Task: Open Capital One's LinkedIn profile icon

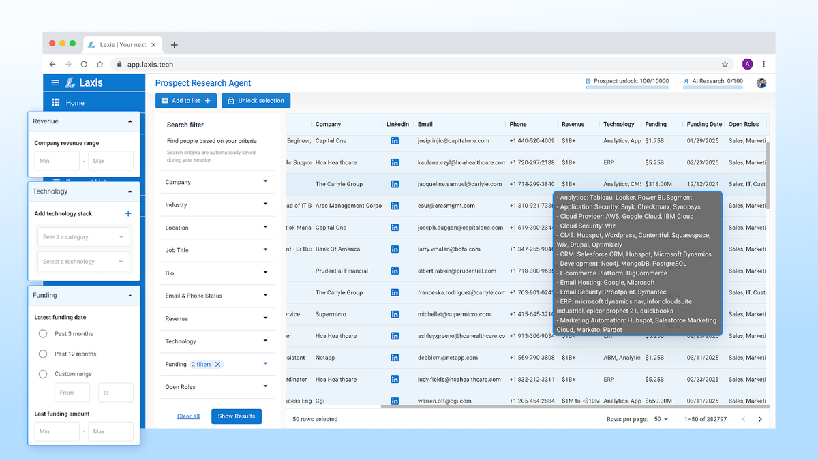Action: click(x=395, y=140)
